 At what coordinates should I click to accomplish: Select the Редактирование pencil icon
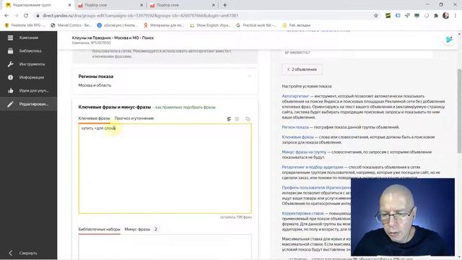[x=10, y=104]
